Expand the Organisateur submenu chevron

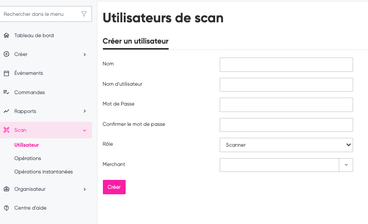point(85,189)
